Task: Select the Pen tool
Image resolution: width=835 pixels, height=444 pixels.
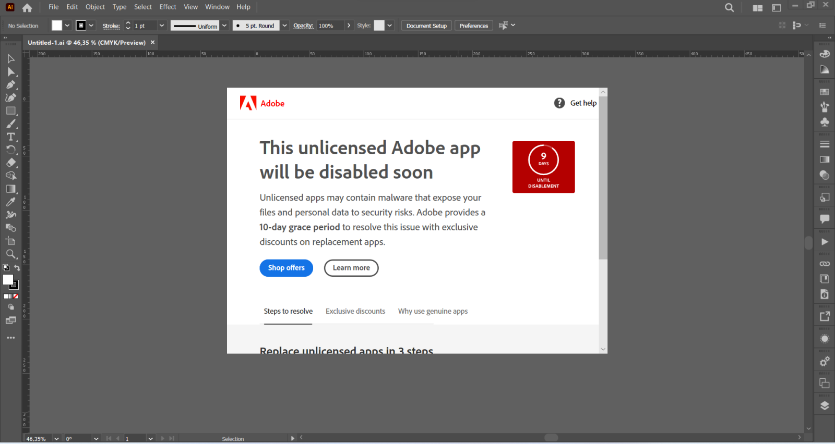Action: (x=10, y=84)
